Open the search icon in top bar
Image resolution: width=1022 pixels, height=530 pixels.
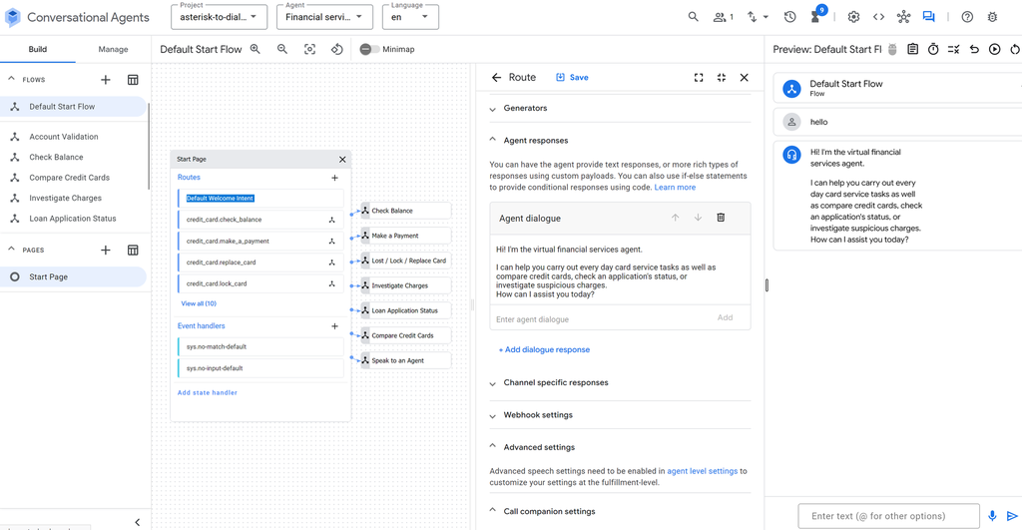(x=694, y=17)
